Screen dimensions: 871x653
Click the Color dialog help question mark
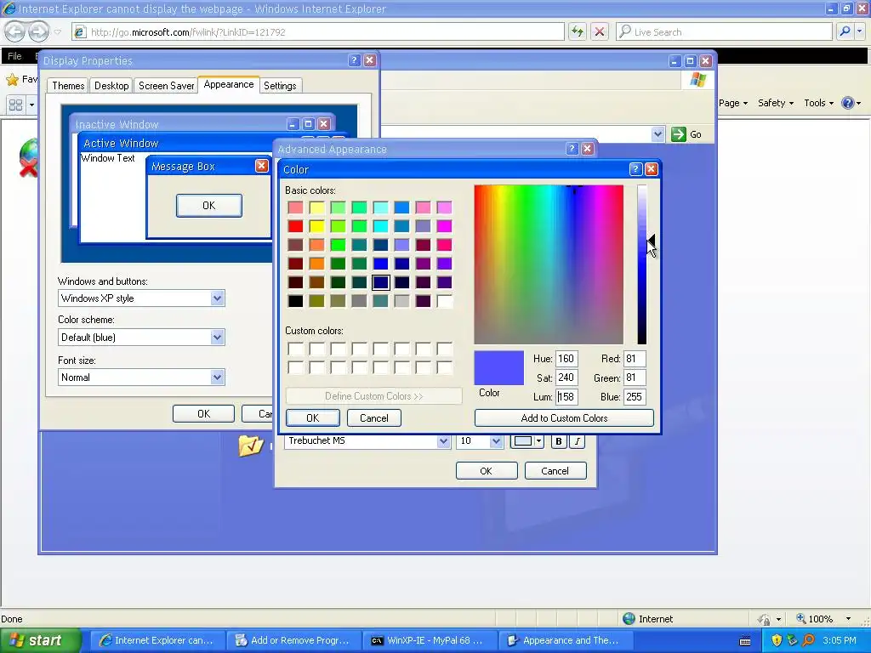coord(635,169)
